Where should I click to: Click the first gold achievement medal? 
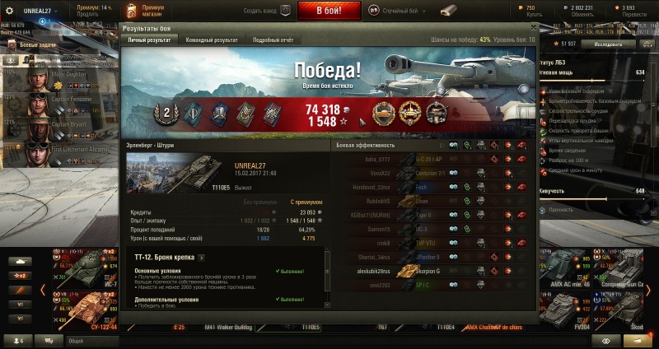point(383,114)
